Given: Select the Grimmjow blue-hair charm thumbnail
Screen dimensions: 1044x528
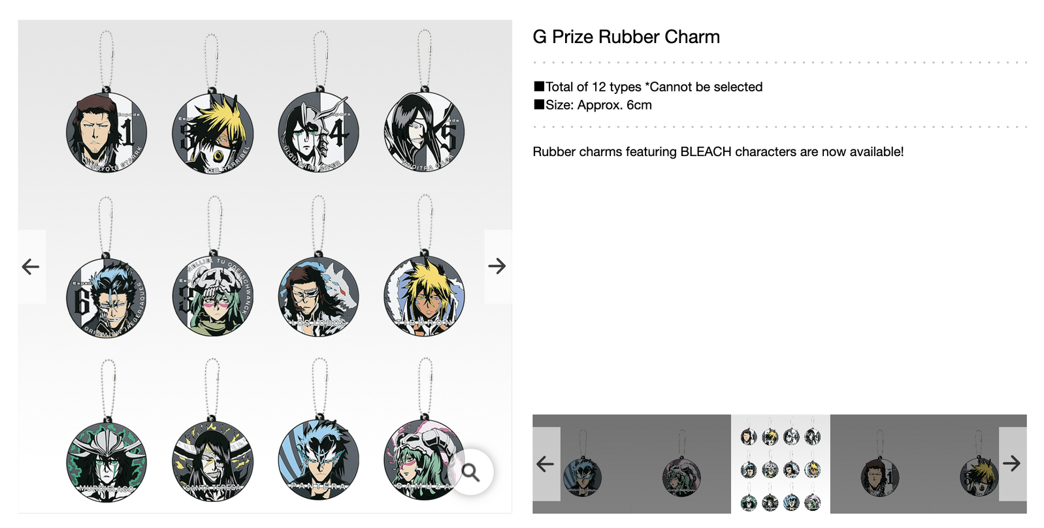Looking at the screenshot, I should click(x=582, y=464).
